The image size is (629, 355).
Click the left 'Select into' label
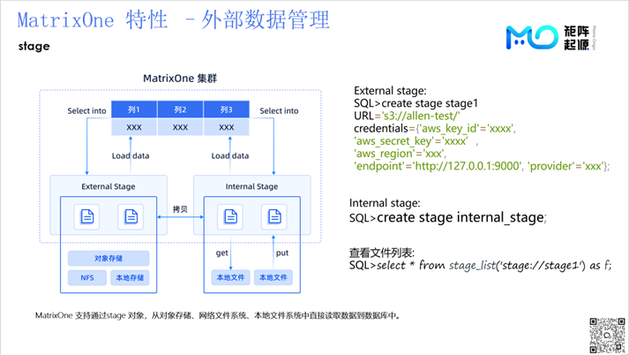pyautogui.click(x=86, y=111)
